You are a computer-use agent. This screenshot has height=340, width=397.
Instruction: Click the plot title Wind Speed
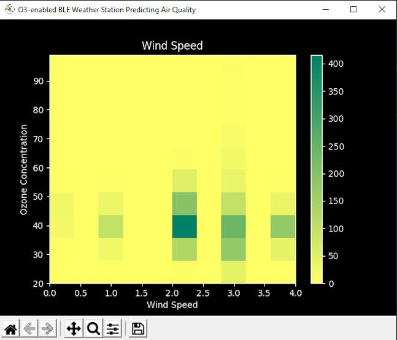(x=172, y=46)
